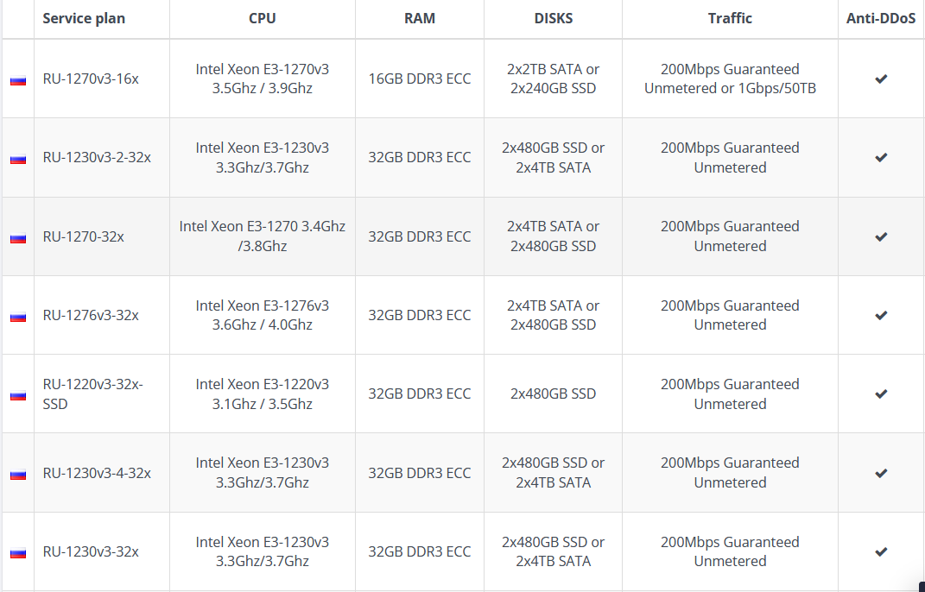Click the CPU column header
Viewport: 925px width, 592px height.
262,18
